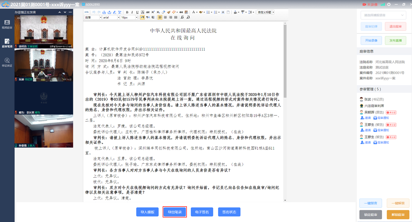
Task: Click the strikethrough icon in toolbar
Action: (x=148, y=12)
